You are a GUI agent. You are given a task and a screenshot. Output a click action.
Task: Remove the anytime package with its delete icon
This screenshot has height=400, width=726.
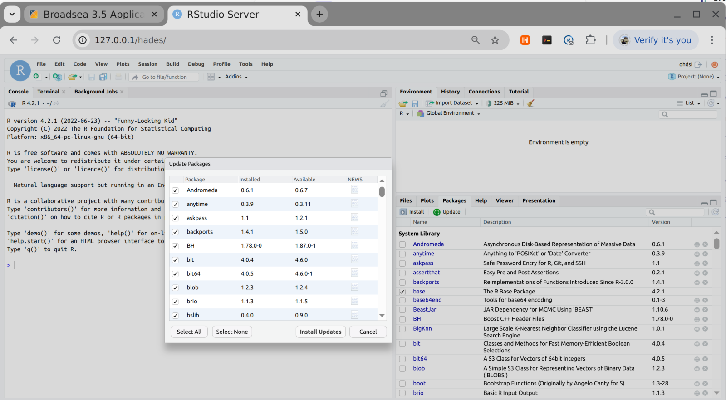click(x=705, y=254)
